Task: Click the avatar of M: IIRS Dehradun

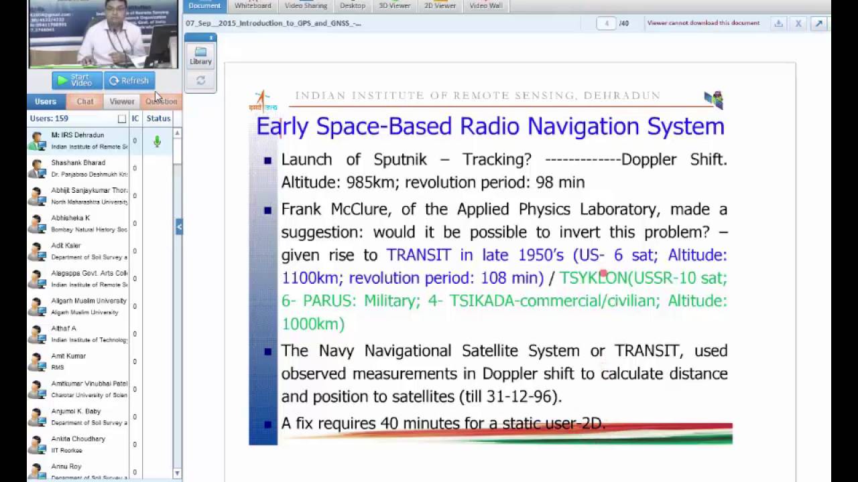Action: pos(37,141)
